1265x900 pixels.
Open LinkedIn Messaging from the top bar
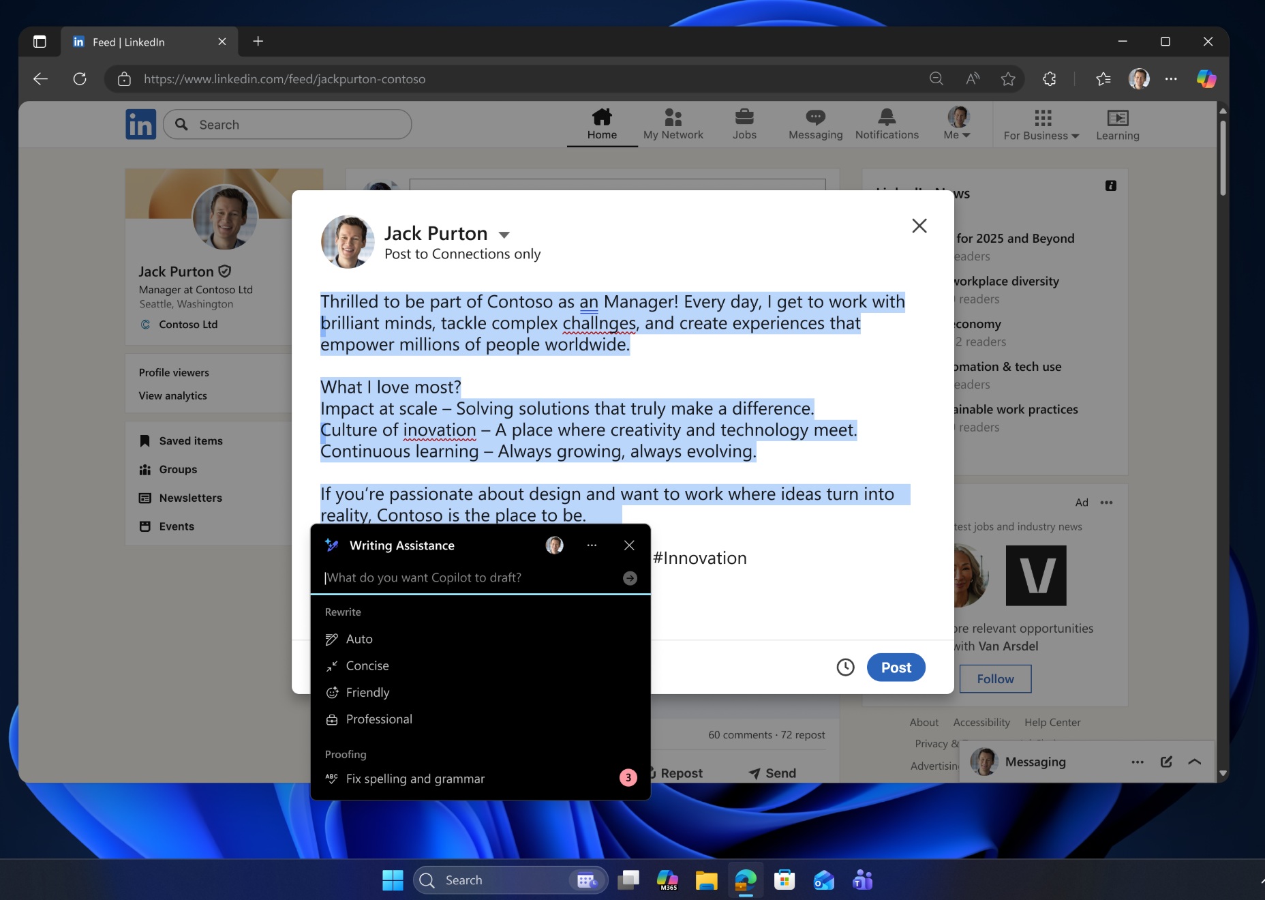(x=815, y=123)
